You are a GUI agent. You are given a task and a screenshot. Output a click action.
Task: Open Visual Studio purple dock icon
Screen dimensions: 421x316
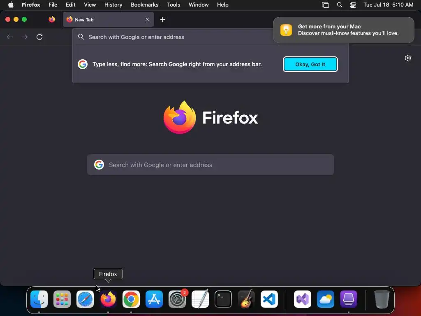[303, 299]
